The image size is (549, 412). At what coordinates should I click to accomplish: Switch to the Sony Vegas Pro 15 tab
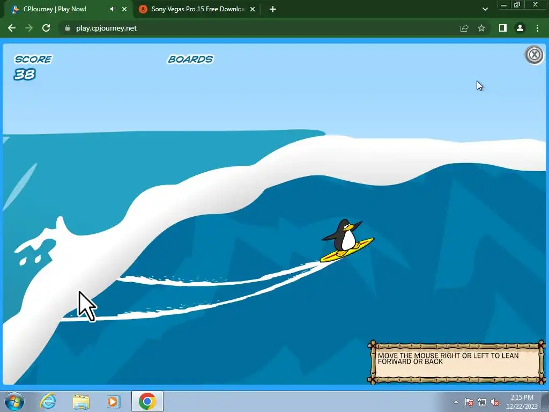coord(197,9)
